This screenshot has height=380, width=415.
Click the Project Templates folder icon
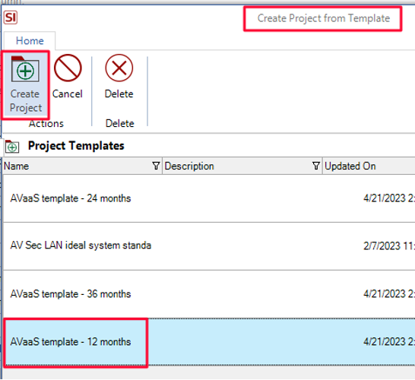(12, 147)
